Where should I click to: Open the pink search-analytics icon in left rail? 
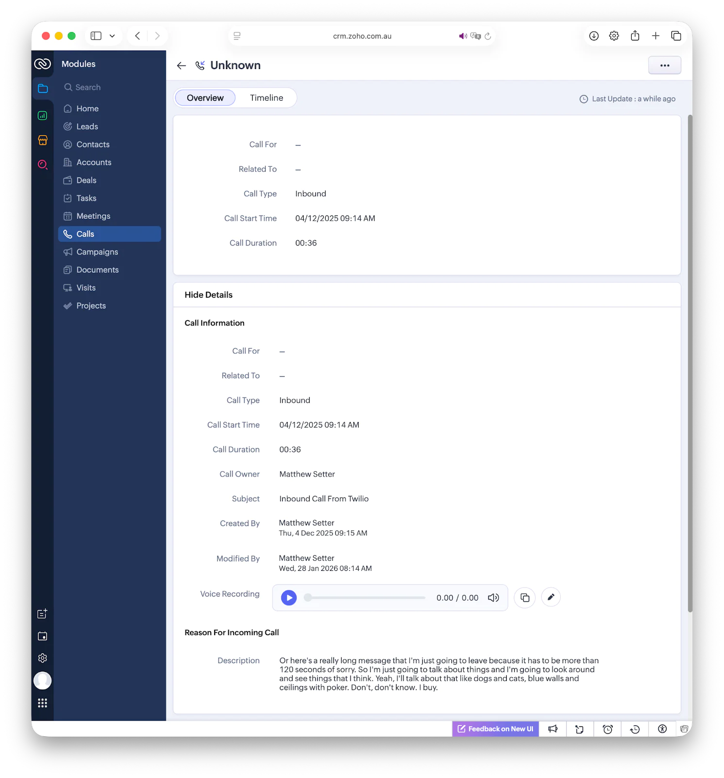click(x=43, y=164)
